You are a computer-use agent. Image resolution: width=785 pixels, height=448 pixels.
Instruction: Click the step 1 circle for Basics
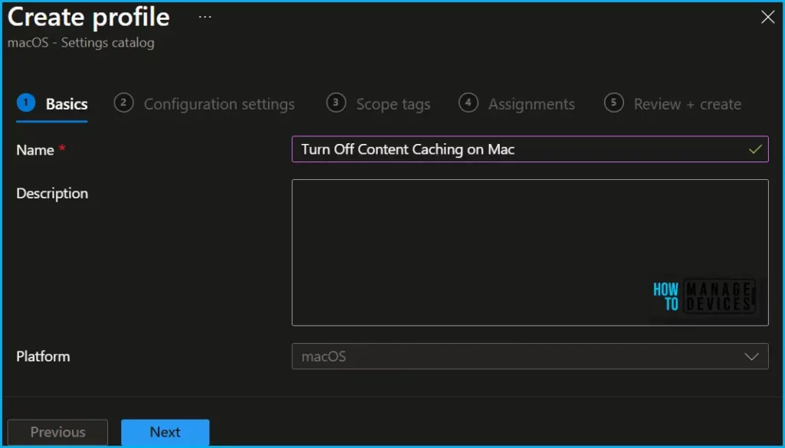[x=26, y=103]
